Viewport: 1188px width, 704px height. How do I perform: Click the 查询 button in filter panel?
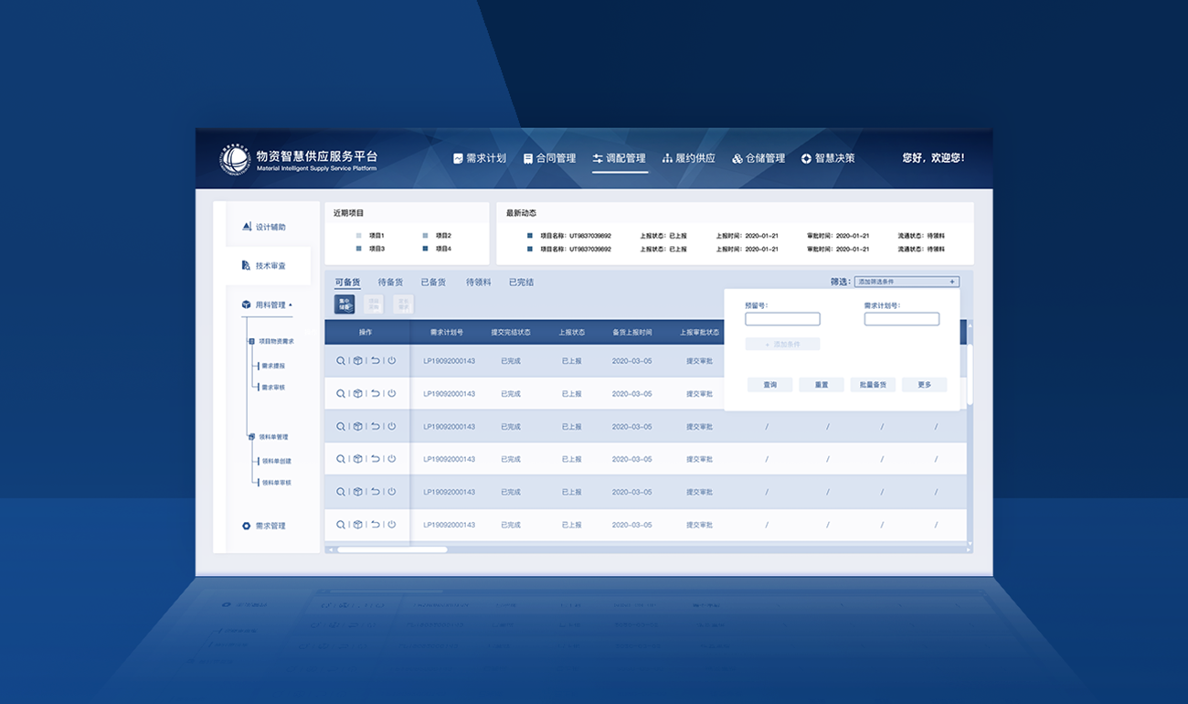coord(769,385)
